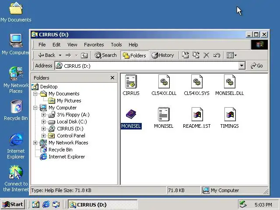This screenshot has height=210, width=280.
Task: Open the Forward history dropdown arrow
Action: point(77,56)
